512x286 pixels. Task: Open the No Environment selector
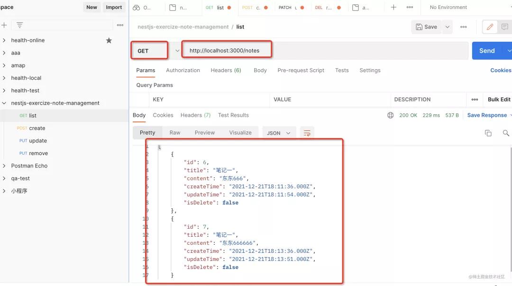[x=448, y=7]
